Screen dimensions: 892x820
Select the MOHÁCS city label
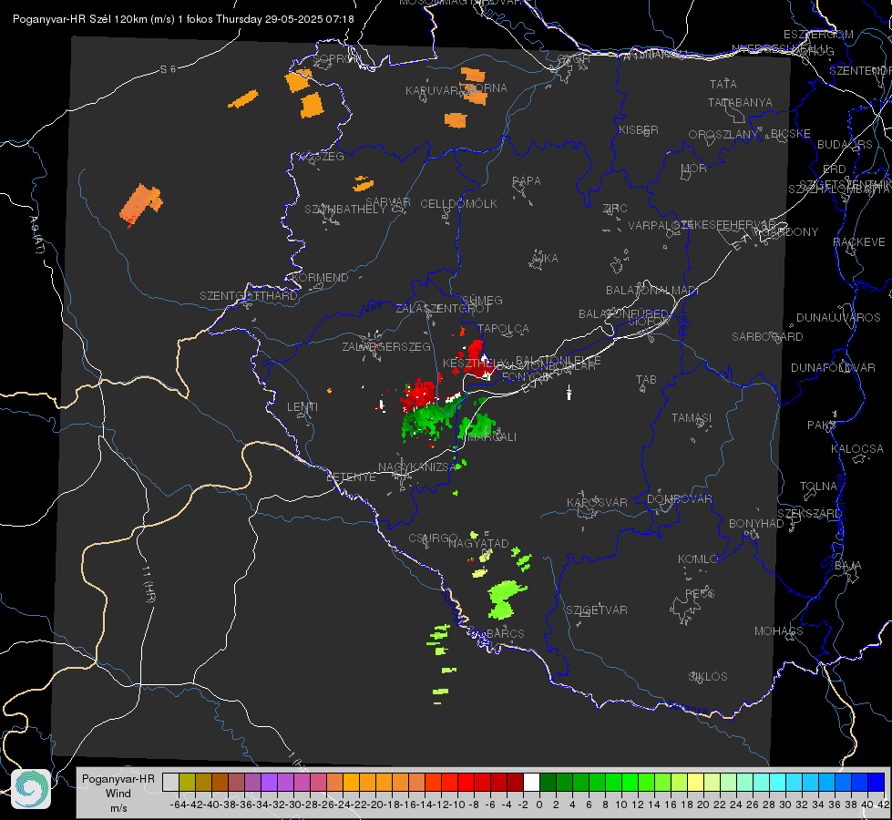point(779,631)
